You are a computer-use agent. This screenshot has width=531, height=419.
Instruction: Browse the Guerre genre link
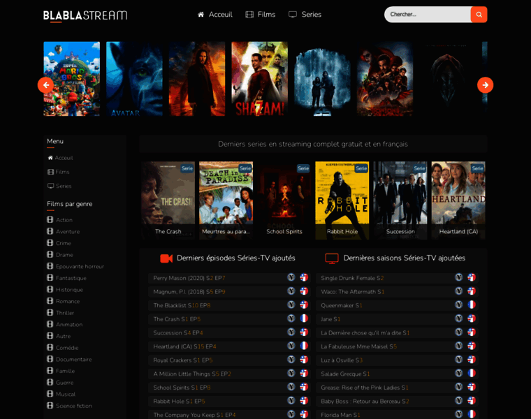point(65,383)
